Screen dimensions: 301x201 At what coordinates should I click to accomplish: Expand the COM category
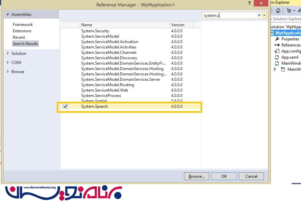pyautogui.click(x=8, y=63)
